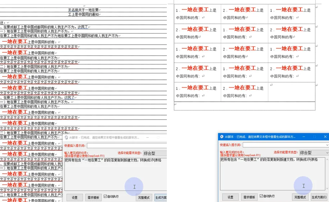
Task: Toggle 自动执行 checkbox in right AI脚本 dialog
Action: coord(261,196)
